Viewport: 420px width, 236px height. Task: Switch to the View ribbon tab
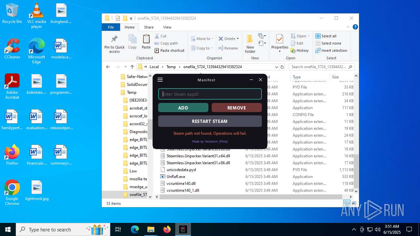167,27
